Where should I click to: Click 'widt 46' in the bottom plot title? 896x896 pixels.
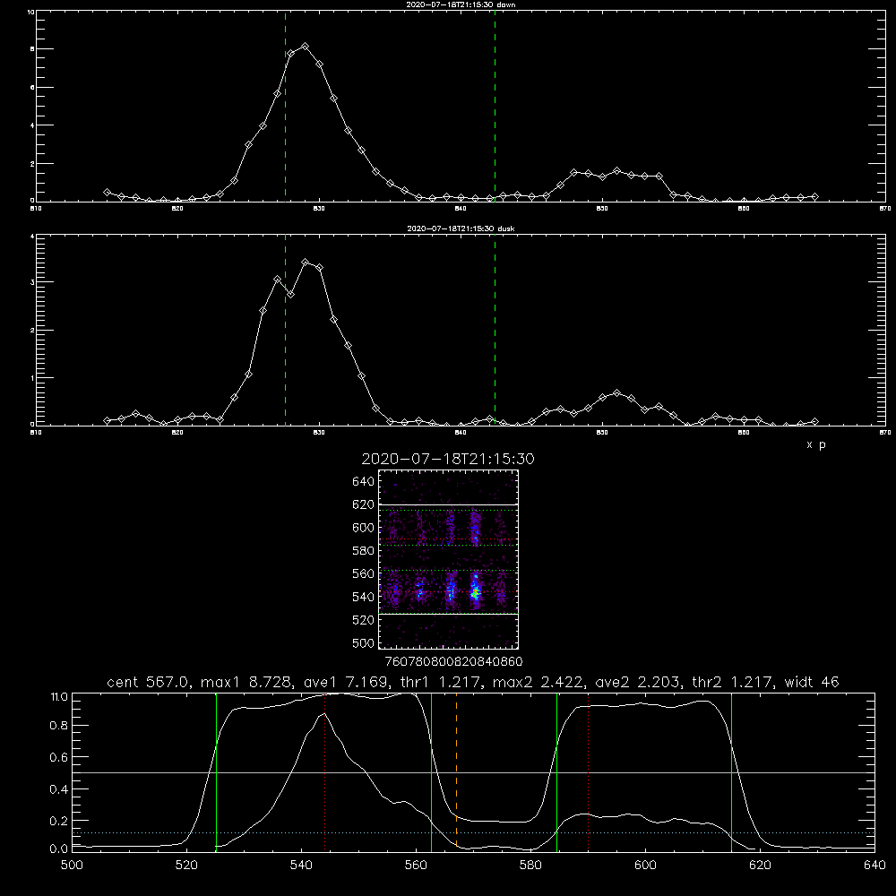pos(812,682)
